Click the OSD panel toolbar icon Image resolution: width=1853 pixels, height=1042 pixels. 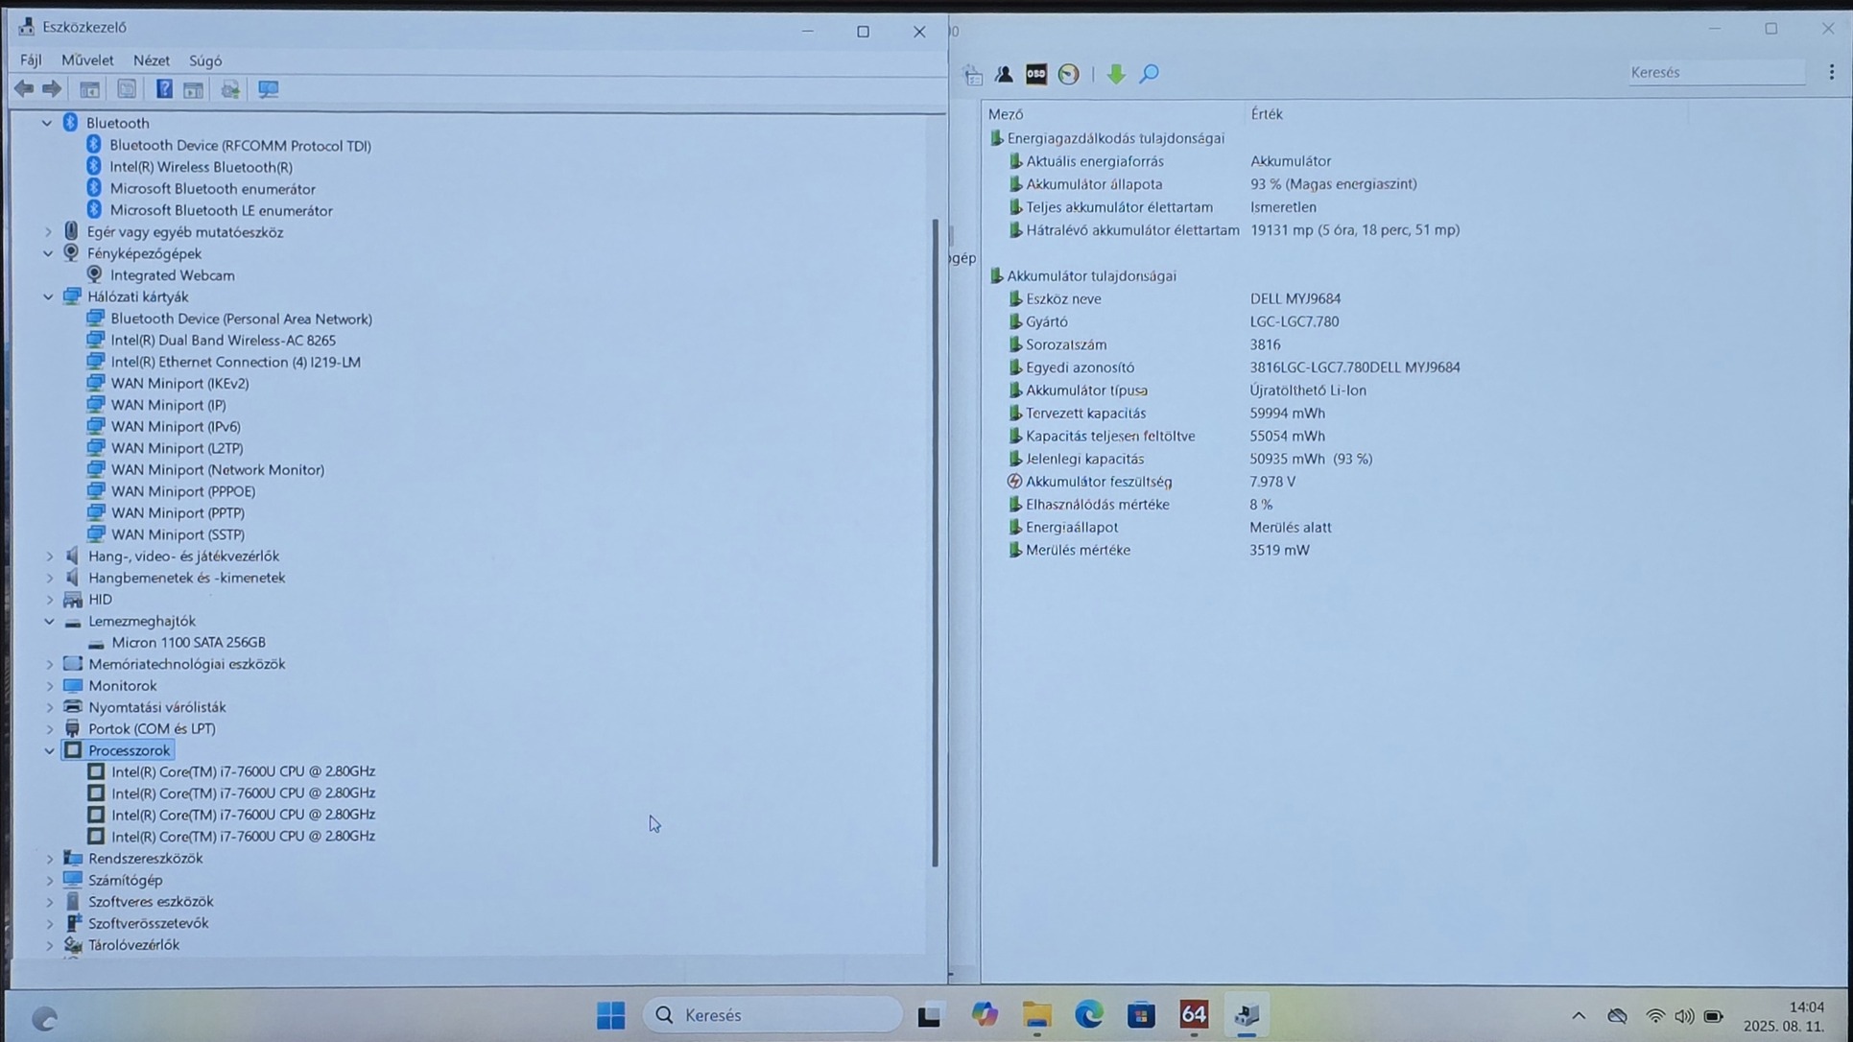1035,74
